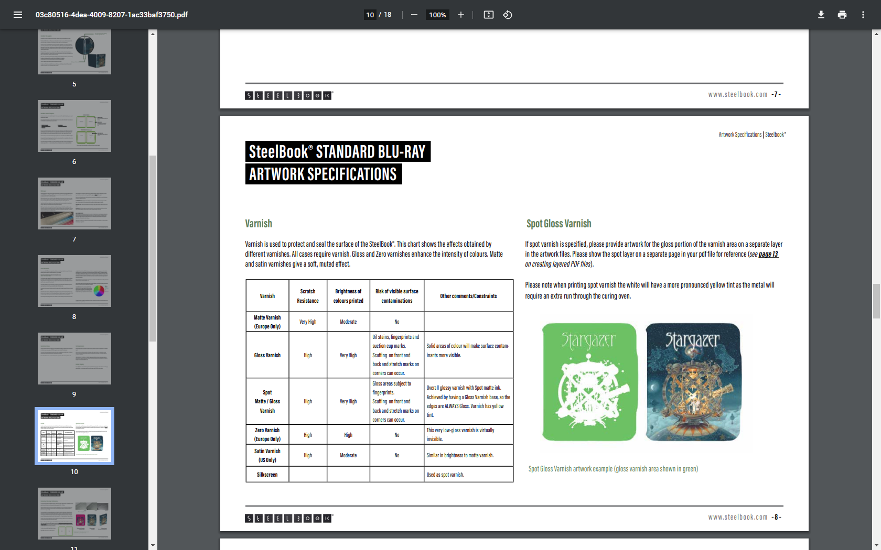Click 'Brightness of colours printed' column header
This screenshot has width=881, height=550.
click(348, 296)
